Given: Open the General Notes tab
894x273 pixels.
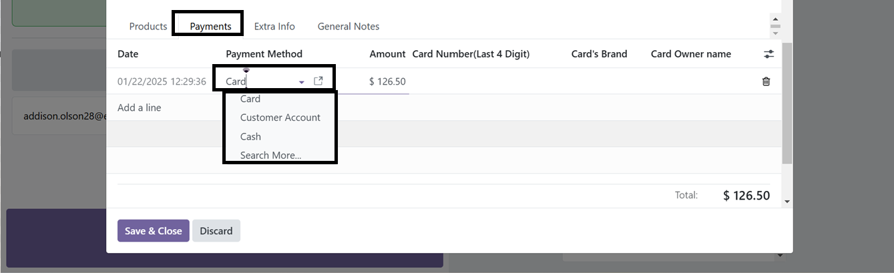Looking at the screenshot, I should tap(349, 26).
